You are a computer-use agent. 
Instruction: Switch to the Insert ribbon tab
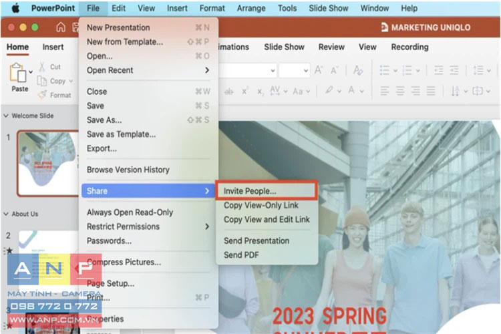[53, 47]
